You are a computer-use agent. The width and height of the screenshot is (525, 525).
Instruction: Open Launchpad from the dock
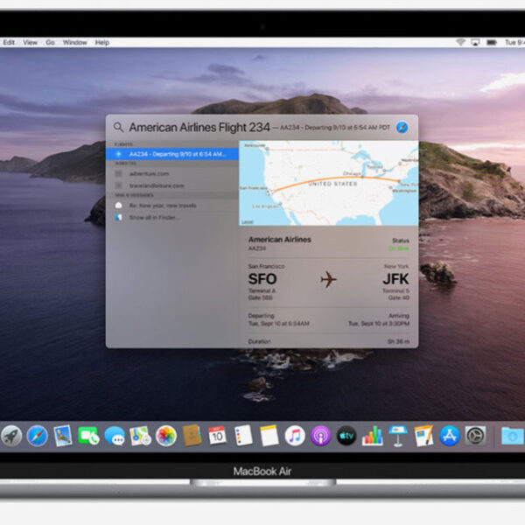[x=11, y=436]
